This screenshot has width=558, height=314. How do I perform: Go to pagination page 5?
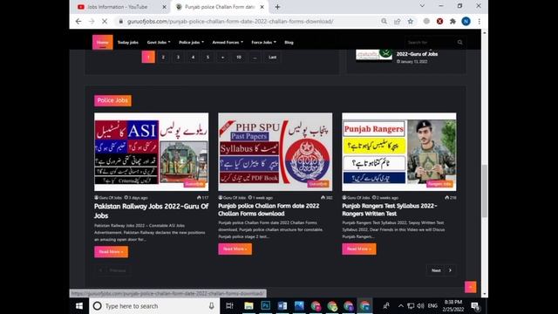coord(208,57)
